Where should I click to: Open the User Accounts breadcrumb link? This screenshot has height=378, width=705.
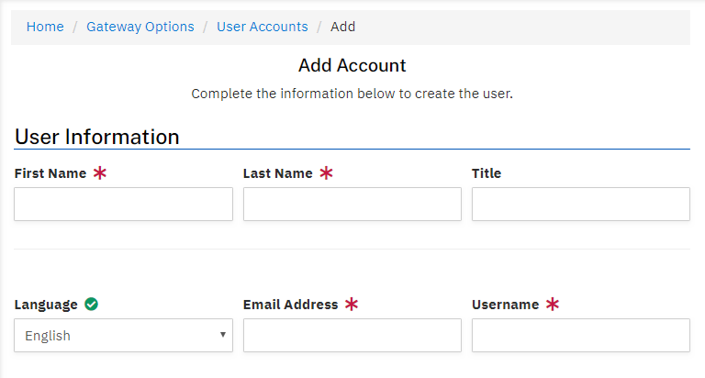(263, 27)
